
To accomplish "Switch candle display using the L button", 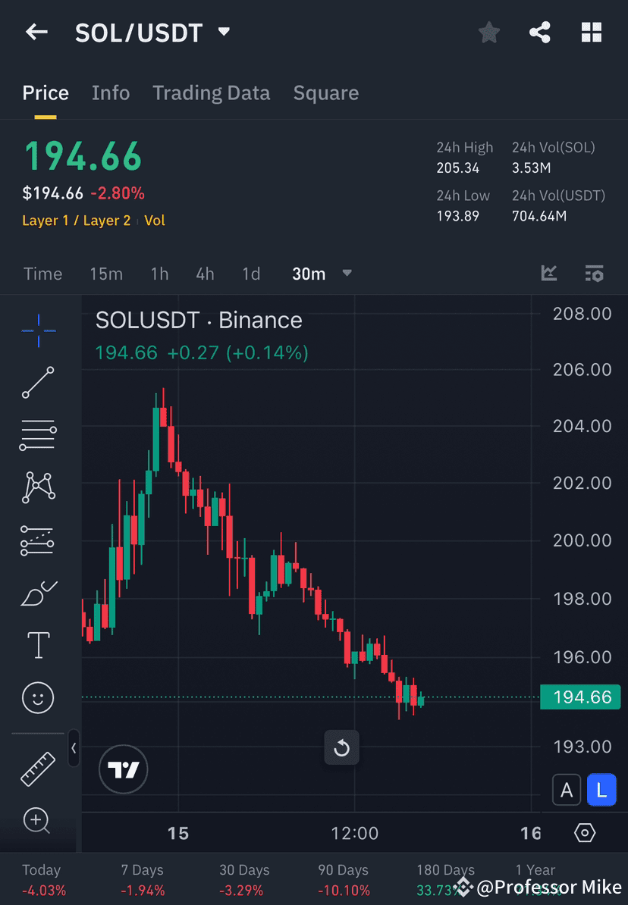I will (x=601, y=789).
